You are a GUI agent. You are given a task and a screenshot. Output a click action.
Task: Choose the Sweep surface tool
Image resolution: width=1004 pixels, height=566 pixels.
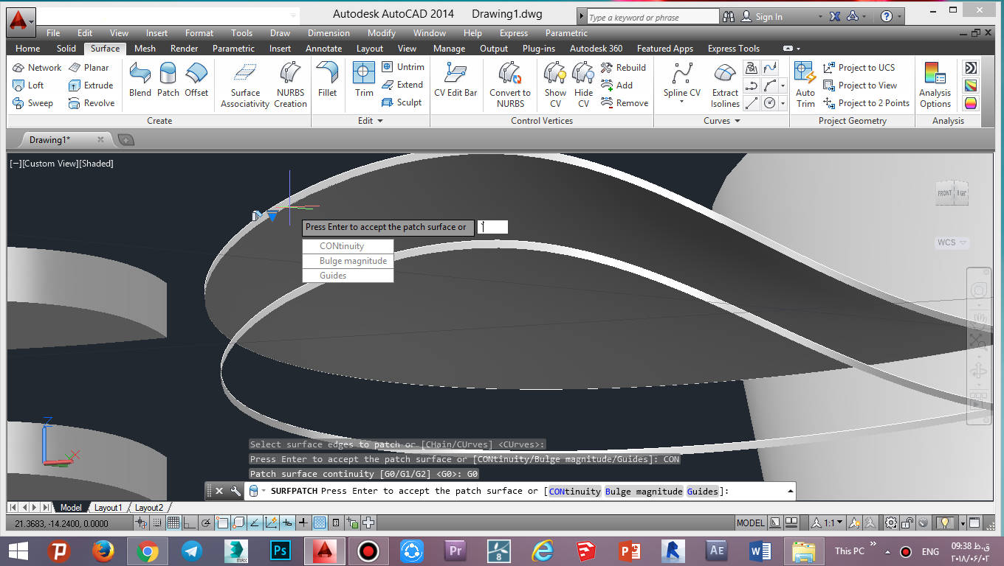[32, 103]
